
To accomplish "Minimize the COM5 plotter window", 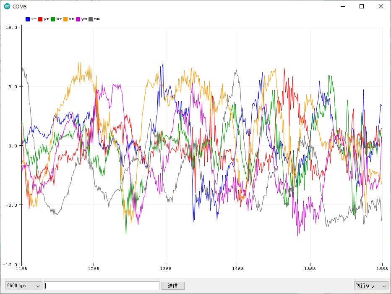I will (343, 6).
